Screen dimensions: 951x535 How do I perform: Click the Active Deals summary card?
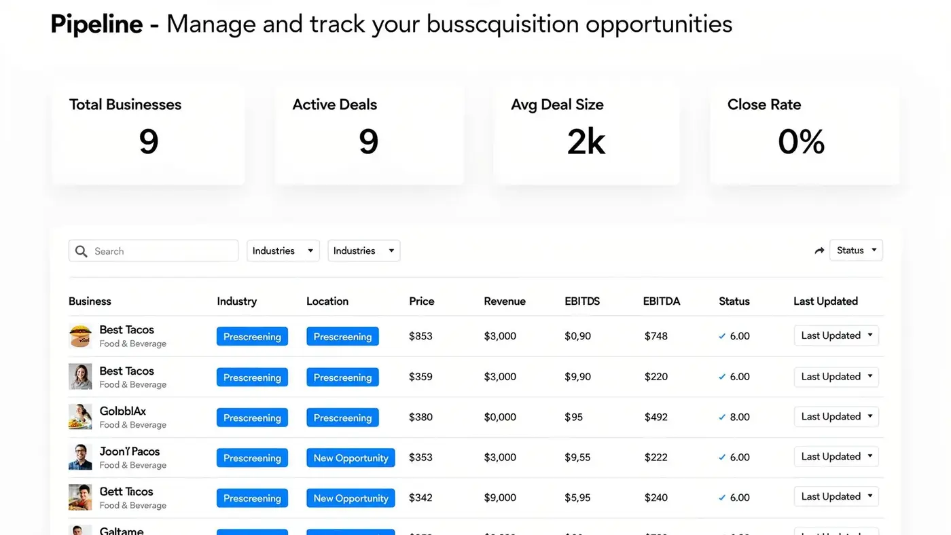point(370,134)
